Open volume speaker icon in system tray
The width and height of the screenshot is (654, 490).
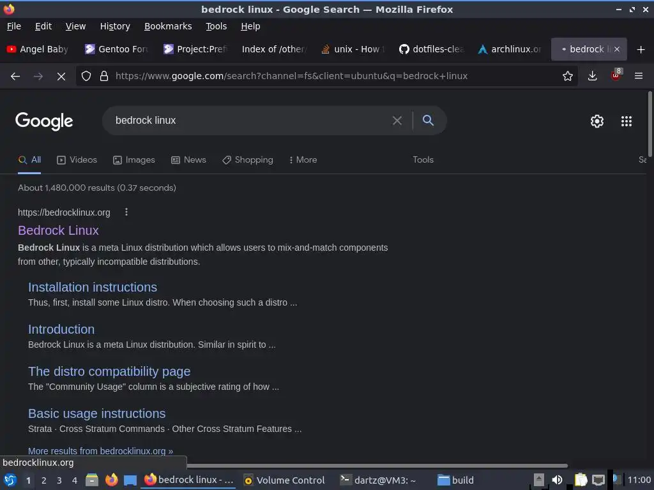coord(557,480)
